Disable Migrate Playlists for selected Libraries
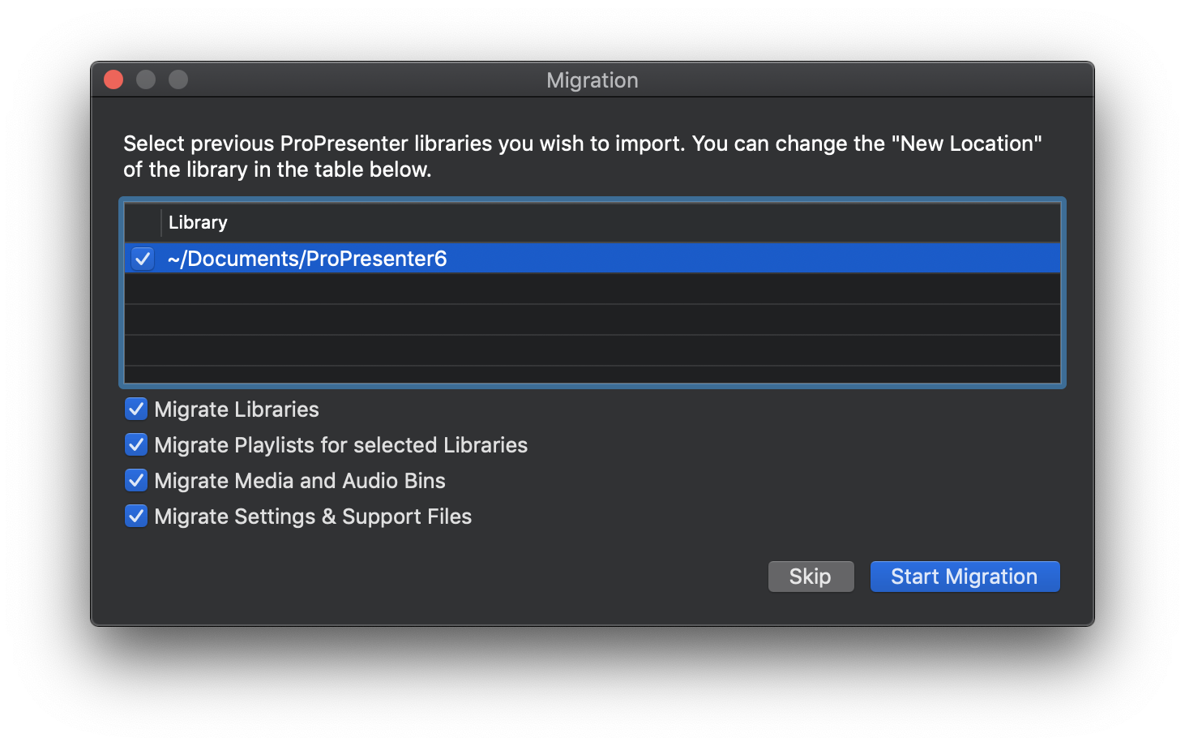Viewport: 1185px width, 746px height. click(136, 444)
